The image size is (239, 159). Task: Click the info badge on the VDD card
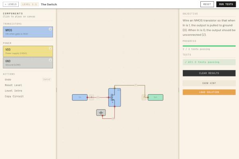click(50, 49)
